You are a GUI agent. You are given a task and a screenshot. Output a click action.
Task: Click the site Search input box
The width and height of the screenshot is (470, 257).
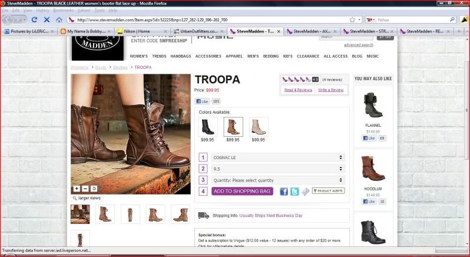346,37
